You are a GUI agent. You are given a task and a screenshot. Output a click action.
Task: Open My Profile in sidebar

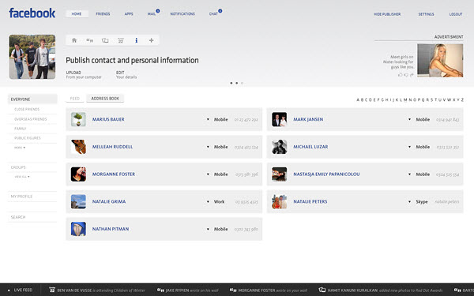[21, 197]
